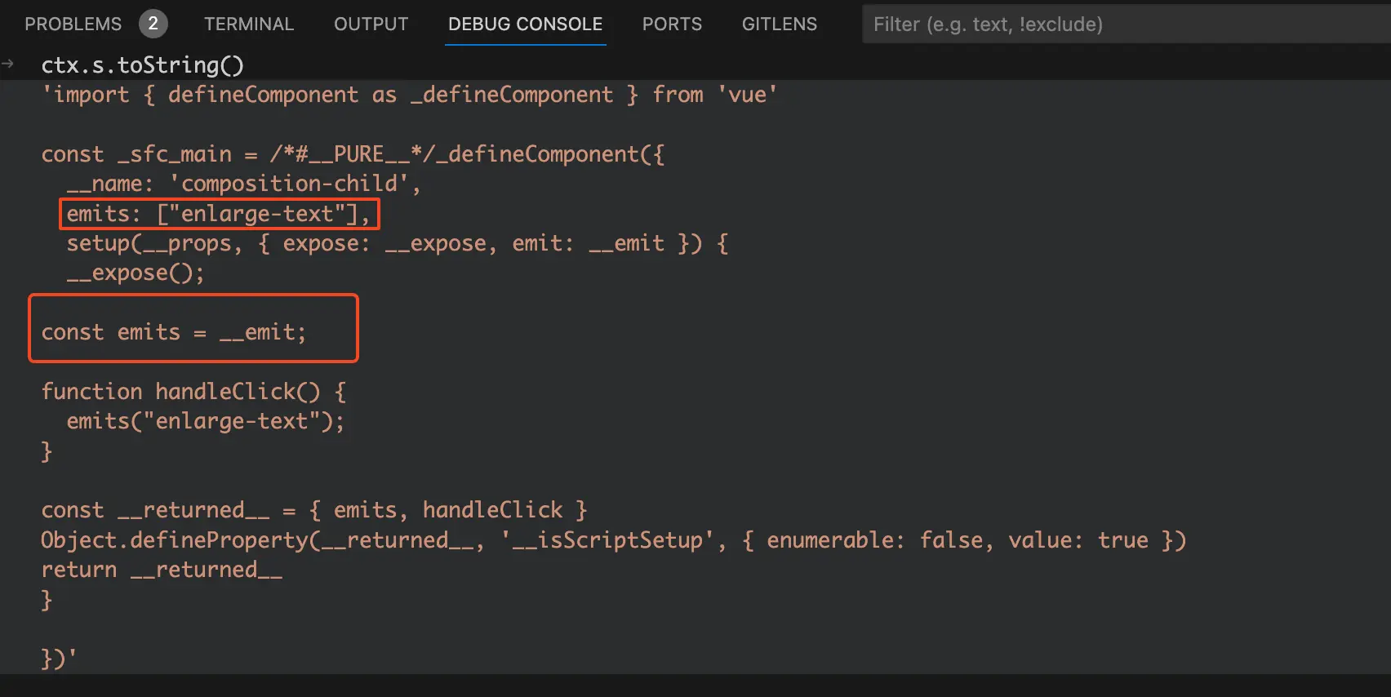
Task: Click the const _sfc_main defineComponent line
Action: [353, 154]
